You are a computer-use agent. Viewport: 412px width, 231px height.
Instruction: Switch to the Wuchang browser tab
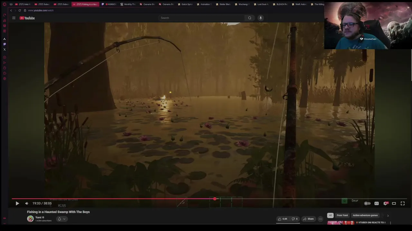[242, 4]
